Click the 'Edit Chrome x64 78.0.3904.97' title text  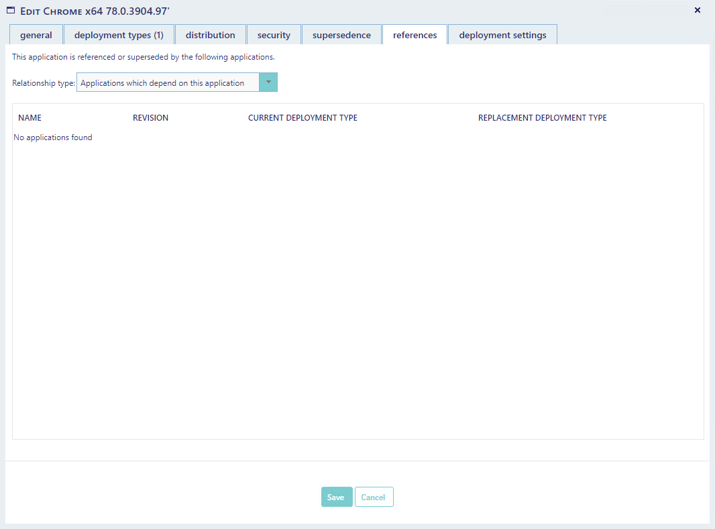pyautogui.click(x=95, y=11)
